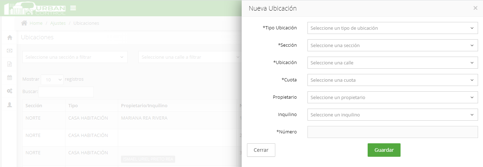Image resolution: width=483 pixels, height=167 pixels.
Task: Open the calendar sidebar icon
Action: (x=10, y=77)
